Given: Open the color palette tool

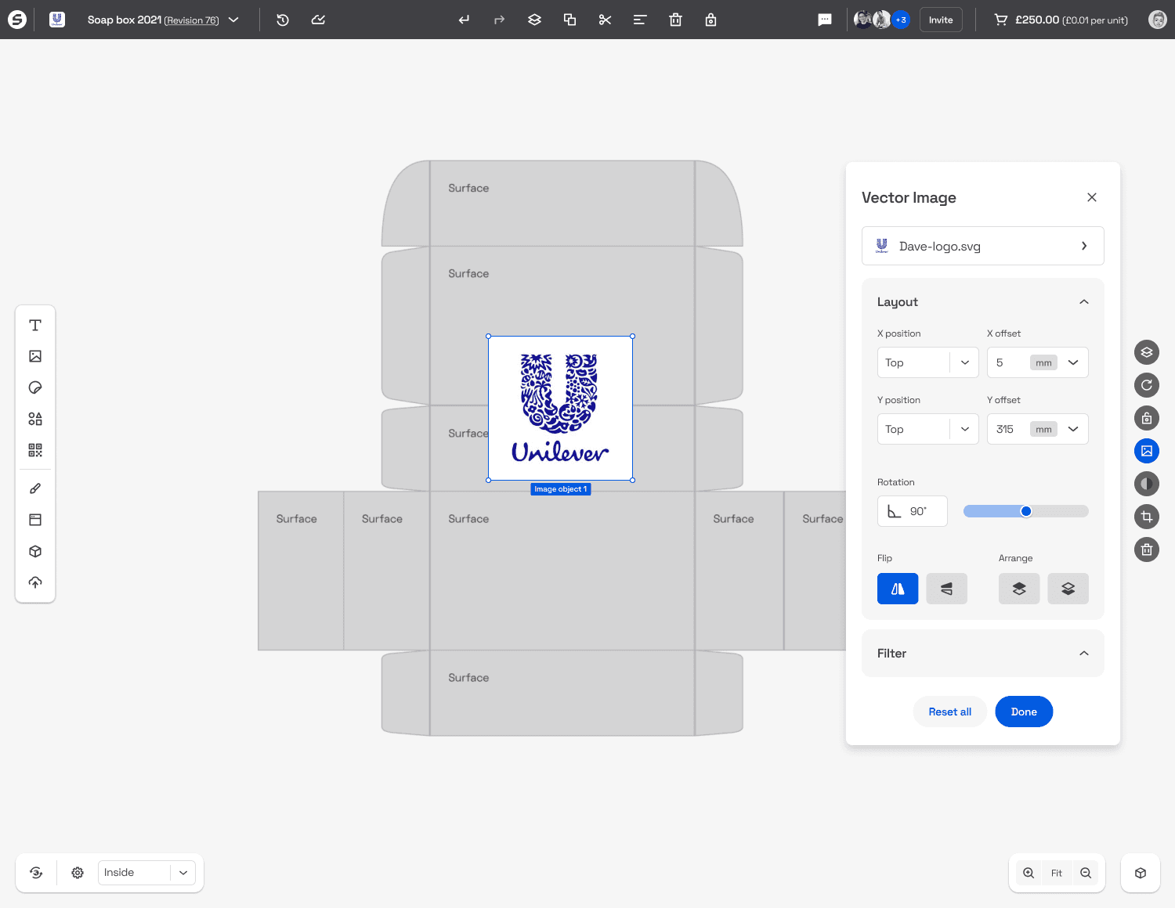Looking at the screenshot, I should click(x=35, y=387).
